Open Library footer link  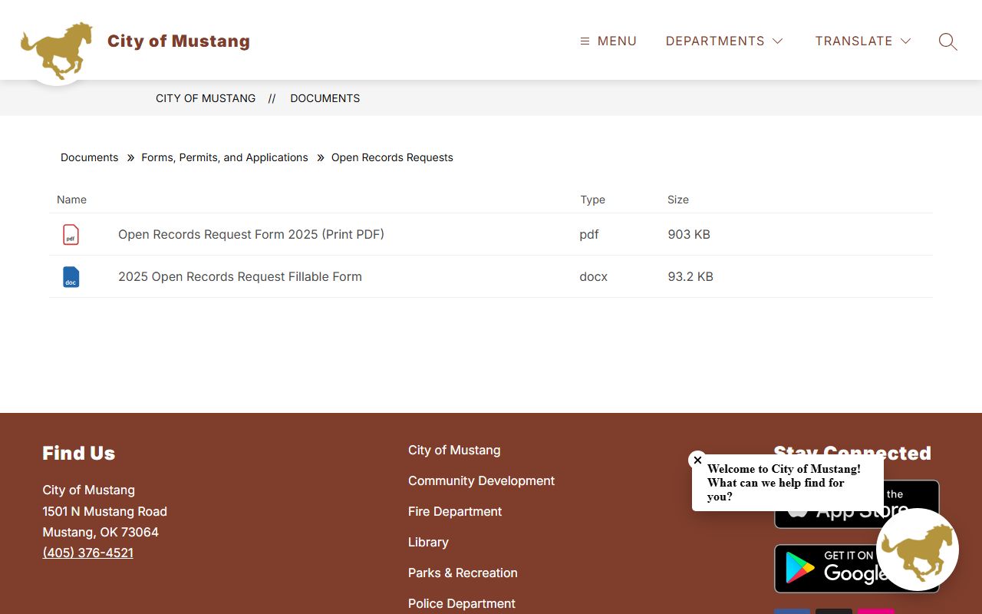click(428, 543)
